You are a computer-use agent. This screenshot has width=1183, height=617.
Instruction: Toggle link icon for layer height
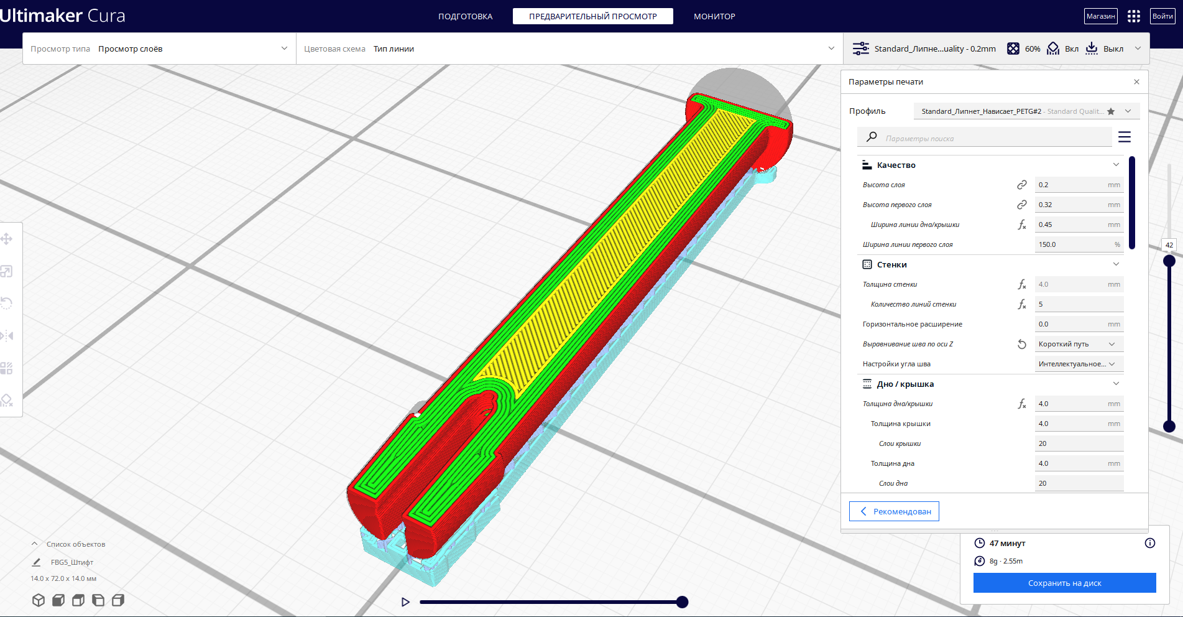1021,185
